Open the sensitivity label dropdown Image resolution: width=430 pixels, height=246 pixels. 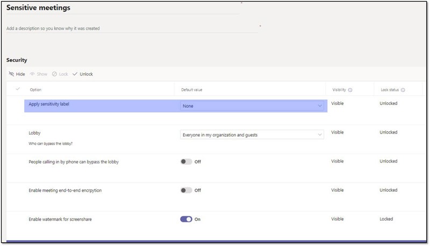(x=252, y=106)
